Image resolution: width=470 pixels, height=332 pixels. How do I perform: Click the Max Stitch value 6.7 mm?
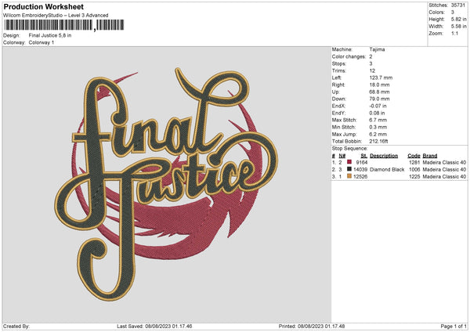point(378,120)
